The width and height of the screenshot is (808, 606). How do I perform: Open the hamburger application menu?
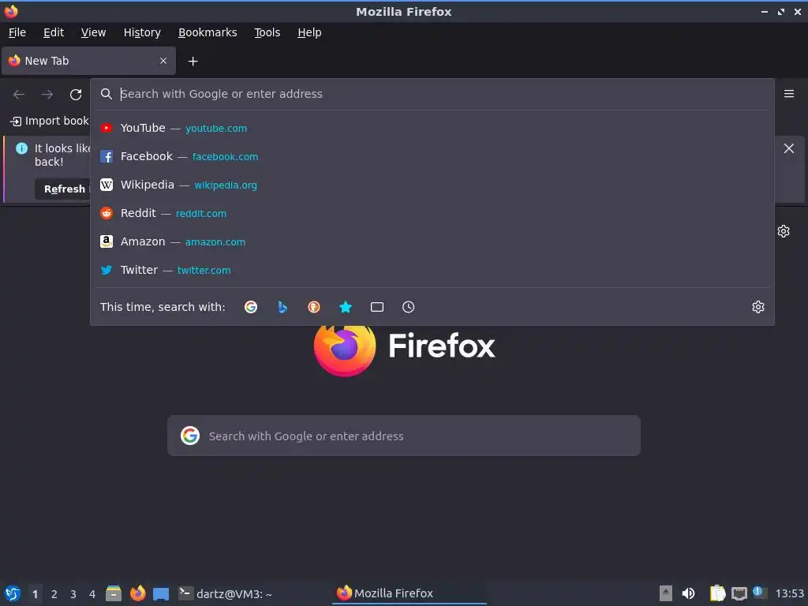pyautogui.click(x=788, y=94)
